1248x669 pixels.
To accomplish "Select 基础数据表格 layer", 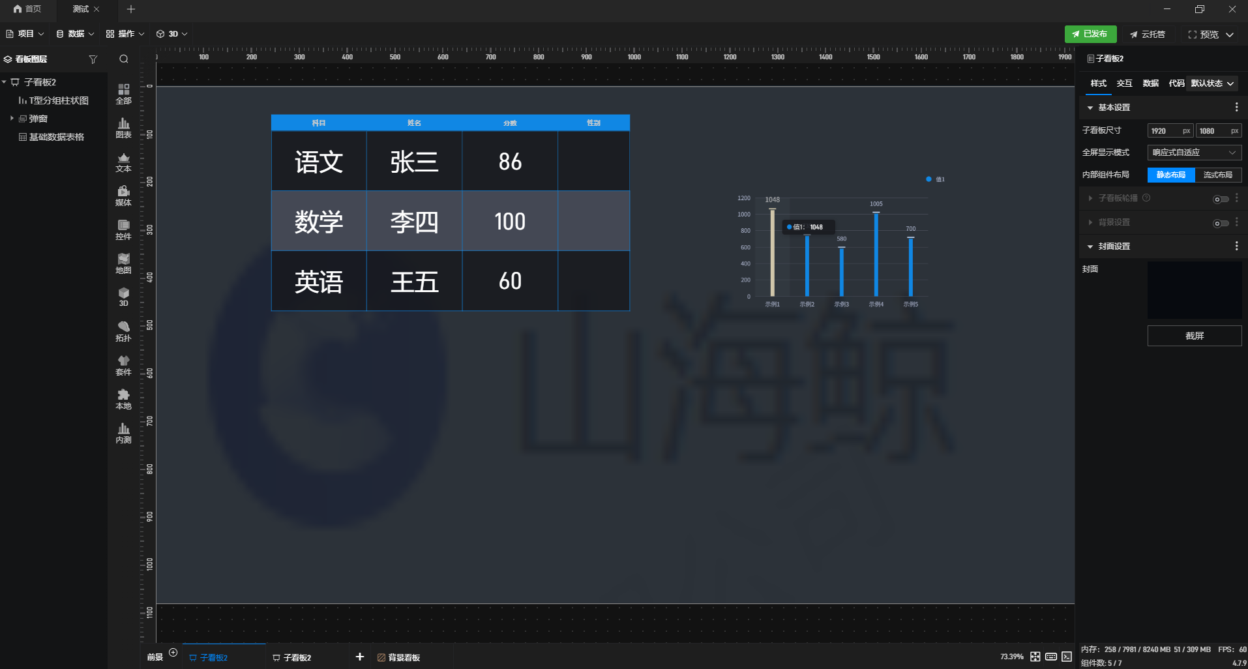I will tap(52, 137).
